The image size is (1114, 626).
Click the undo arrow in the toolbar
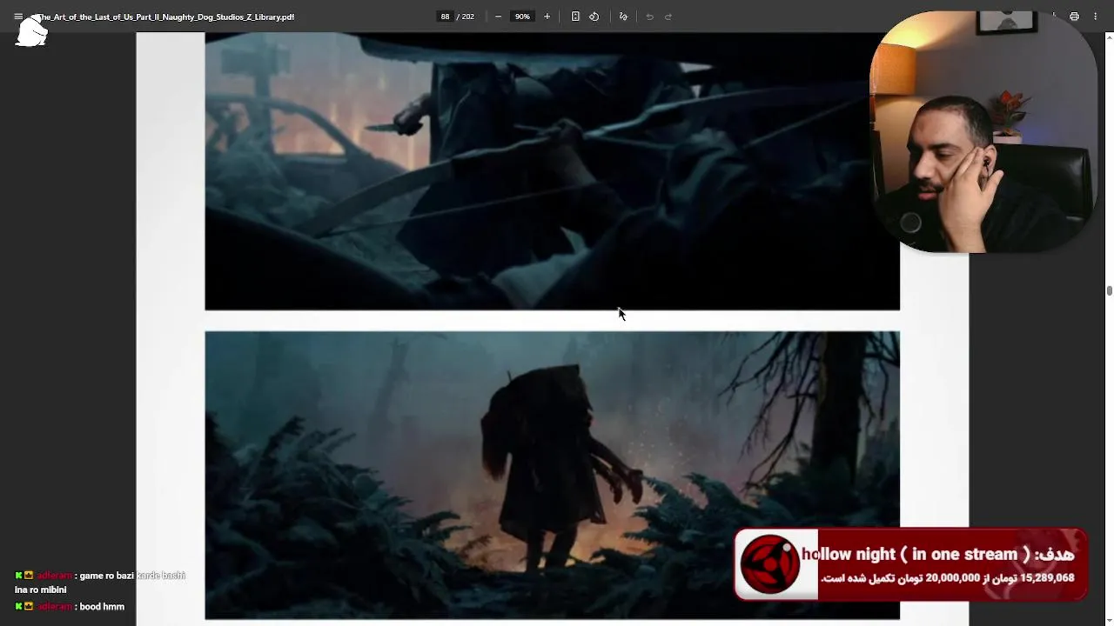(649, 17)
